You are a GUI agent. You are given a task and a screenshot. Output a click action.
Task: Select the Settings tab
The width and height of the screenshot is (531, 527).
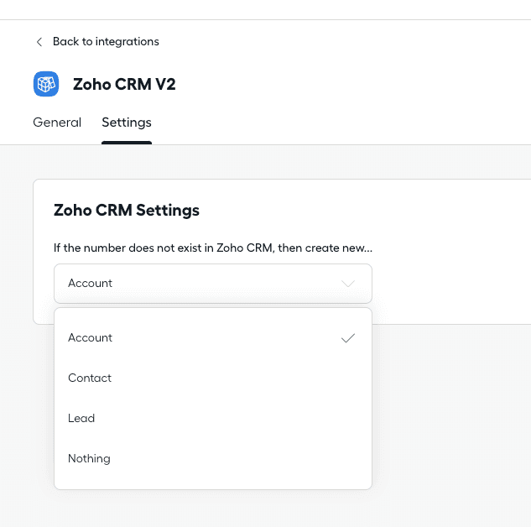pos(127,123)
